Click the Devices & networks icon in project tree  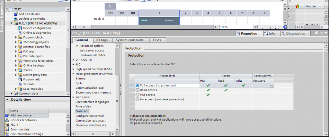16,19
